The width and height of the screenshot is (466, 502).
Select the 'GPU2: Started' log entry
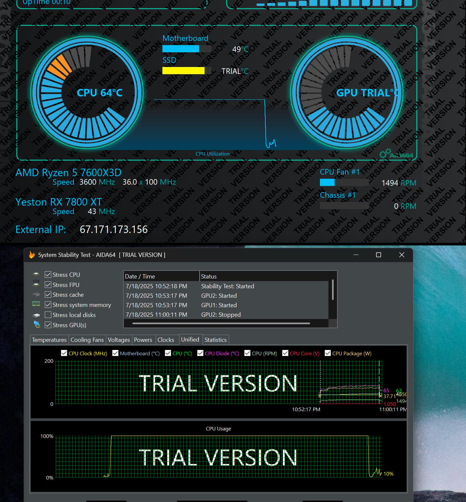[226, 295]
